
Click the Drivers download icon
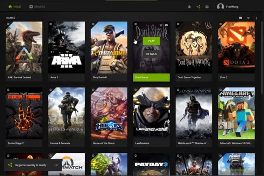[31, 6]
